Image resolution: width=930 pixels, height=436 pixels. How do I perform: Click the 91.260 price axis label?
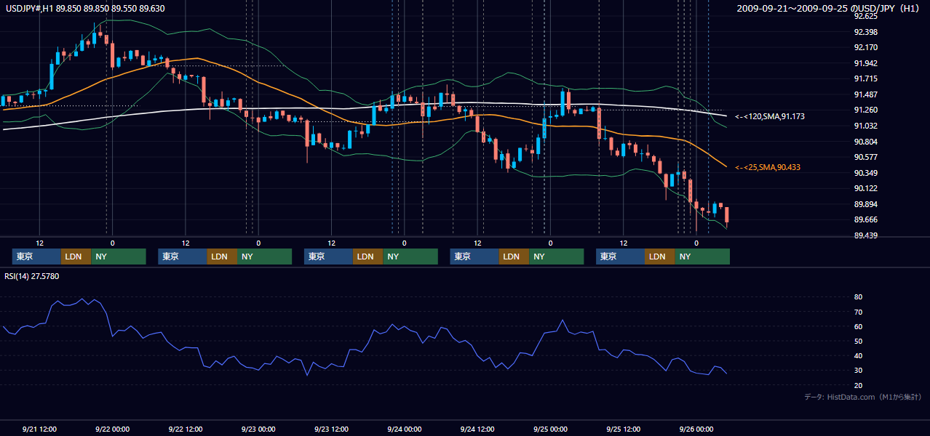tap(865, 110)
